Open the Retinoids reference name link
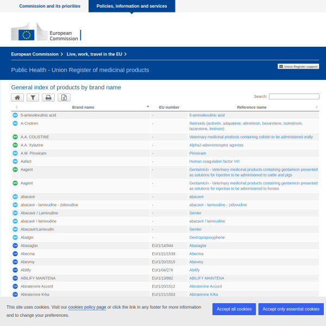 tap(246, 126)
